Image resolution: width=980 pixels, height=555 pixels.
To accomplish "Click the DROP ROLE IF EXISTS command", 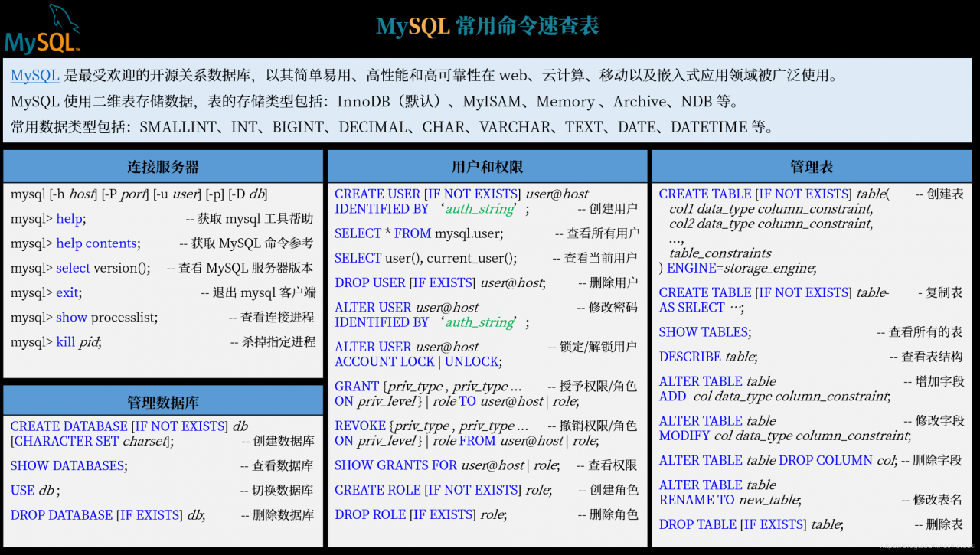I will [x=421, y=514].
